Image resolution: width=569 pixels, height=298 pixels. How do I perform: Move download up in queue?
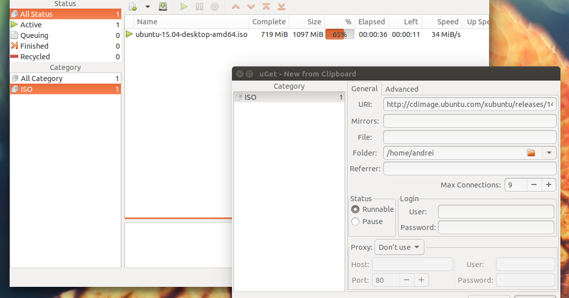pos(235,7)
